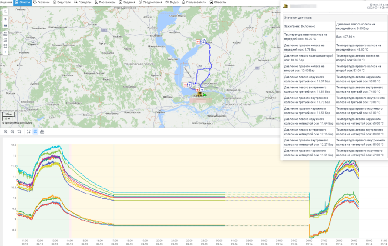
Task: Click the truck icon in tooltip header
Action: point(285,6)
